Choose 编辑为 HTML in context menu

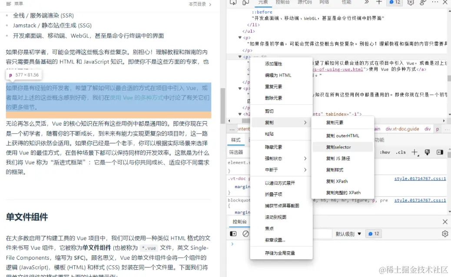[281, 75]
